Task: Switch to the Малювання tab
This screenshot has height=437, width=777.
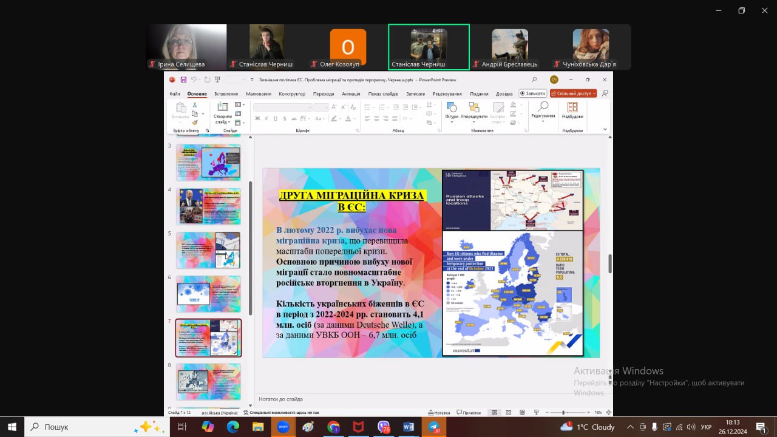Action: tap(259, 94)
